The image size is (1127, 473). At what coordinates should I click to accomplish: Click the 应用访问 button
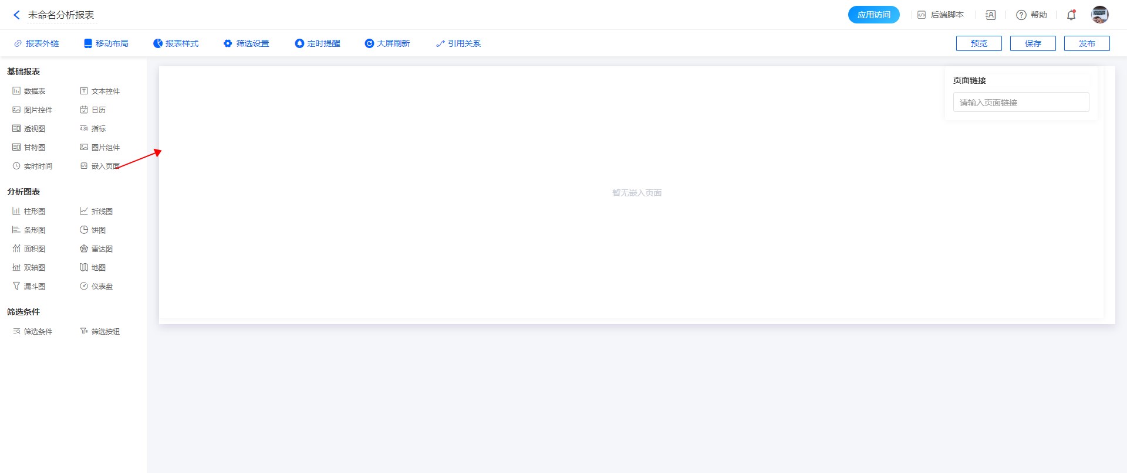pos(873,15)
